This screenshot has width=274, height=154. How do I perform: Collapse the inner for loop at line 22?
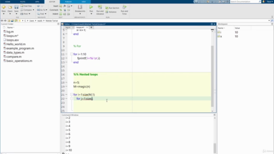click(x=71, y=98)
